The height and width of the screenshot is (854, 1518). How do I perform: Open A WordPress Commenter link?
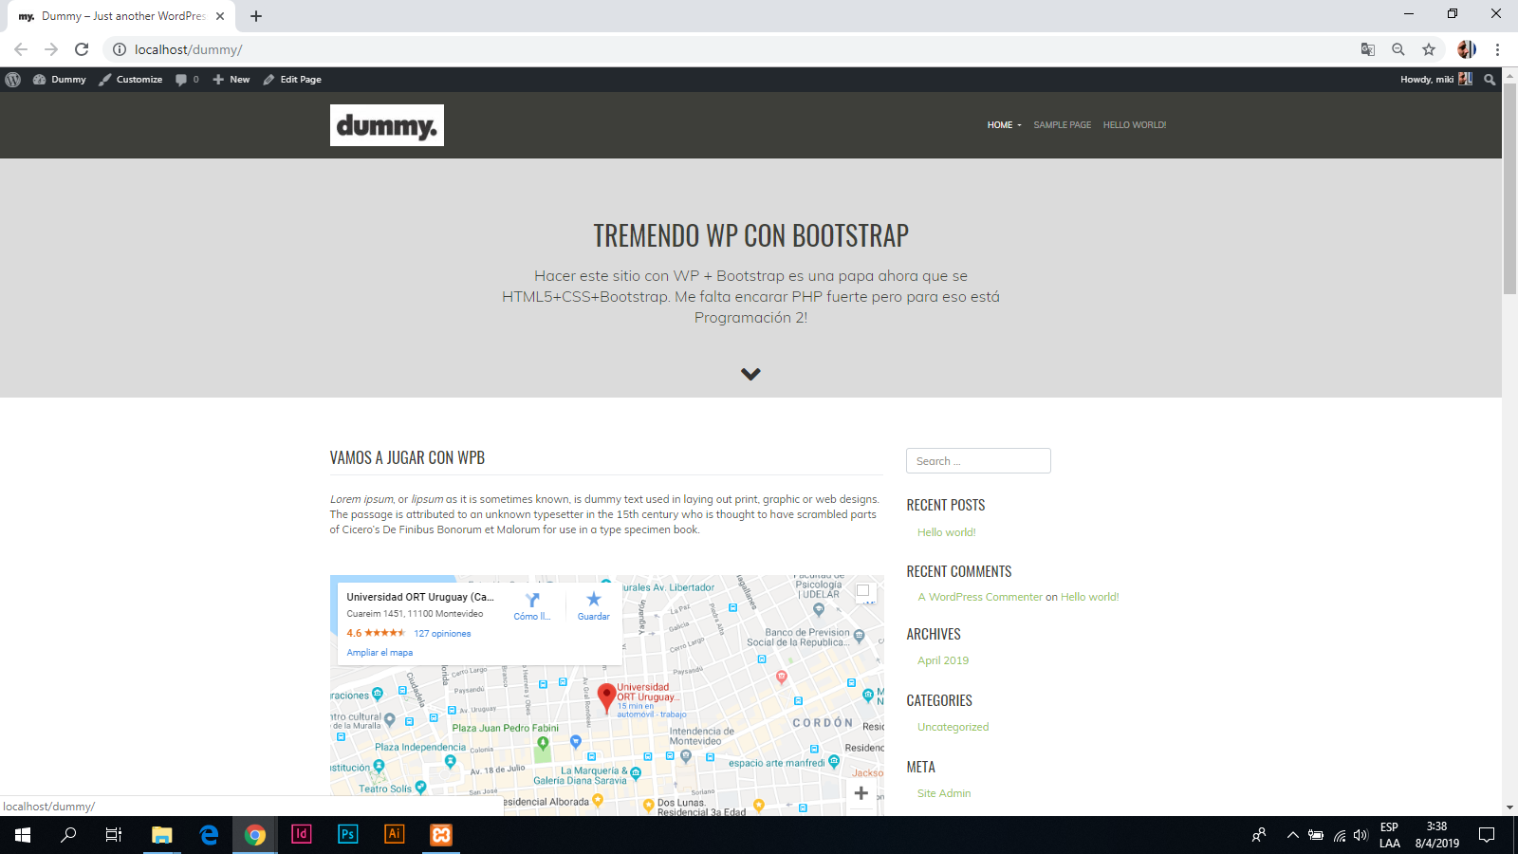coord(980,597)
